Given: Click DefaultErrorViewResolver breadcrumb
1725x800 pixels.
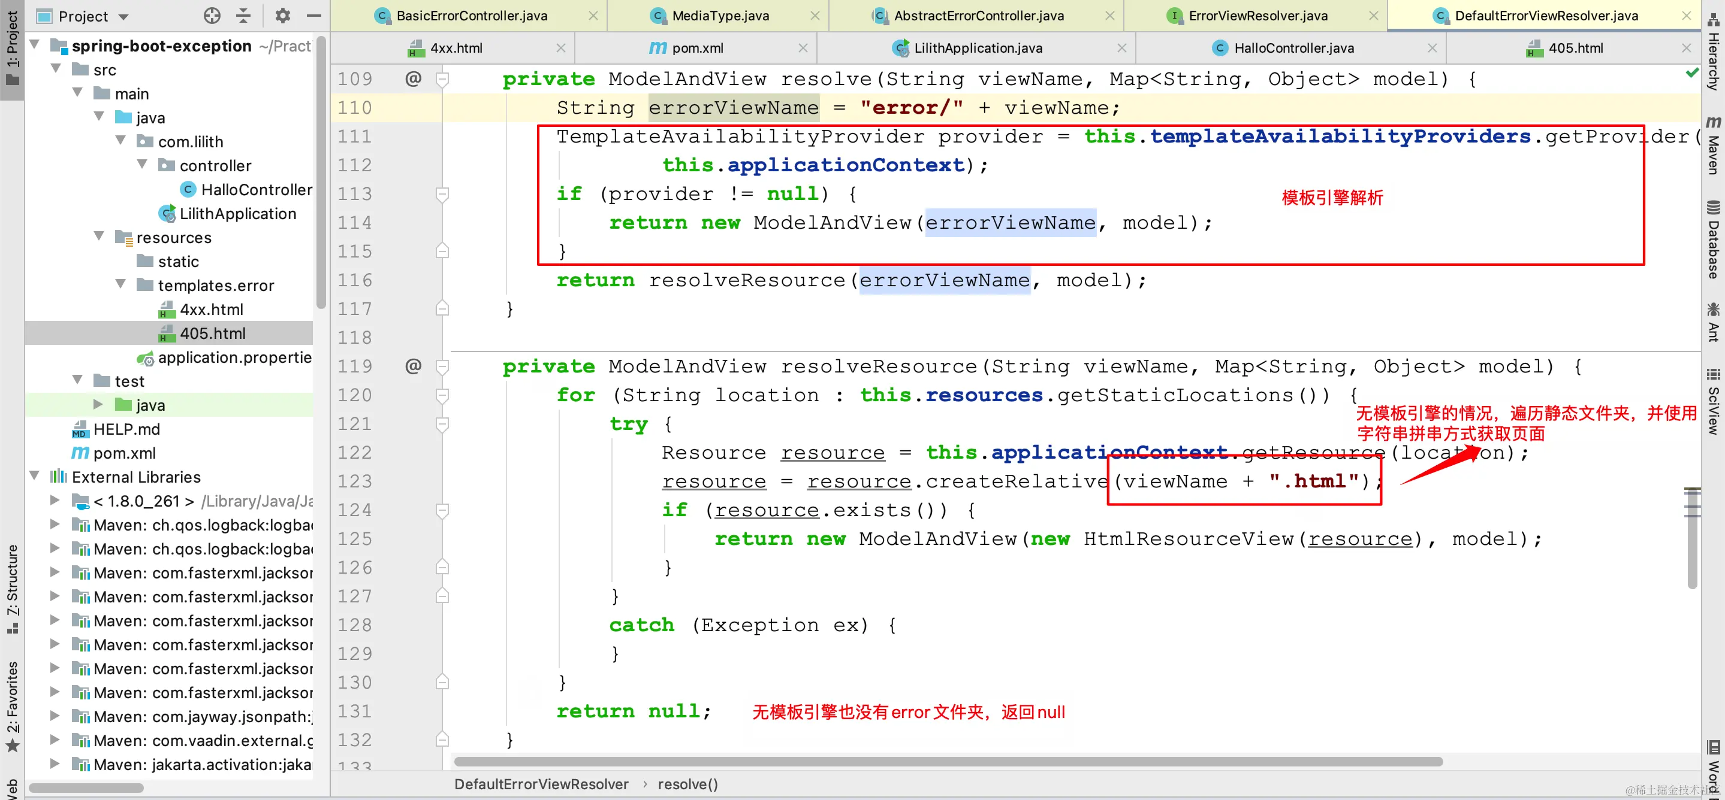Looking at the screenshot, I should 541,784.
